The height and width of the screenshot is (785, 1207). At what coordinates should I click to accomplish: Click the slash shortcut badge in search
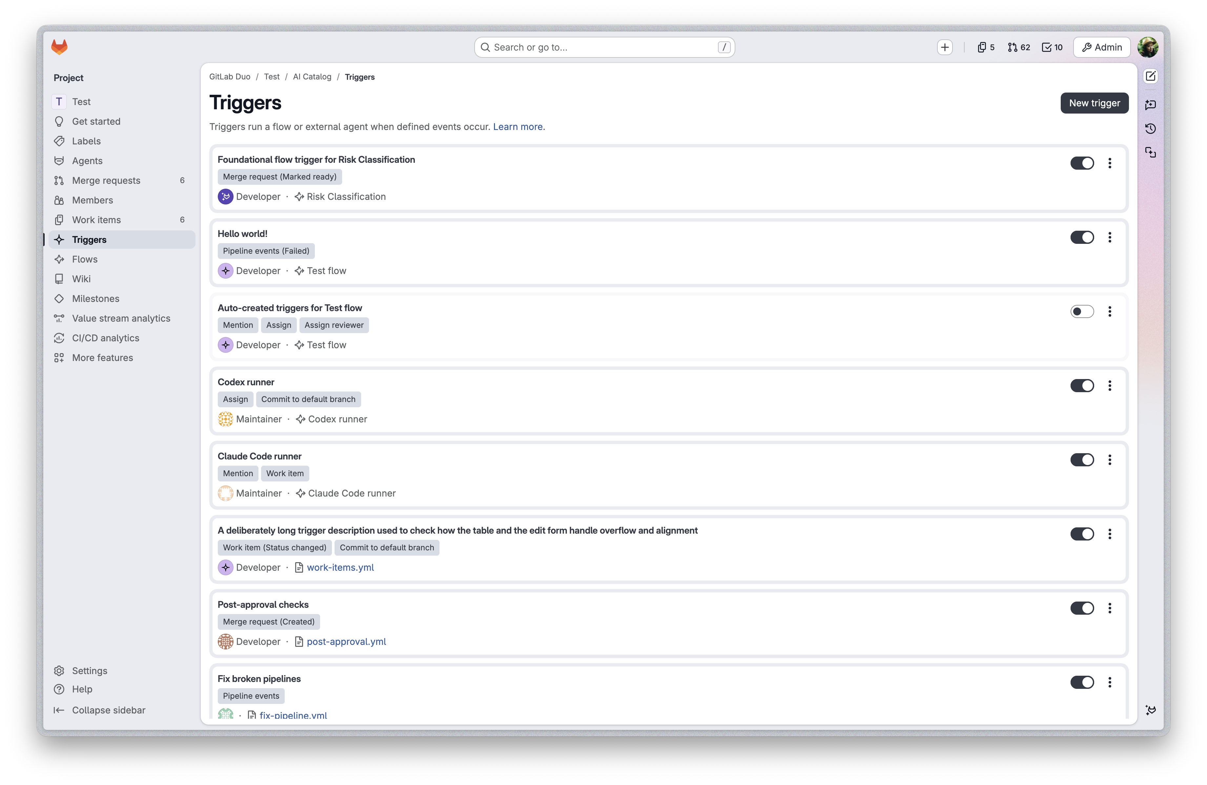click(724, 47)
